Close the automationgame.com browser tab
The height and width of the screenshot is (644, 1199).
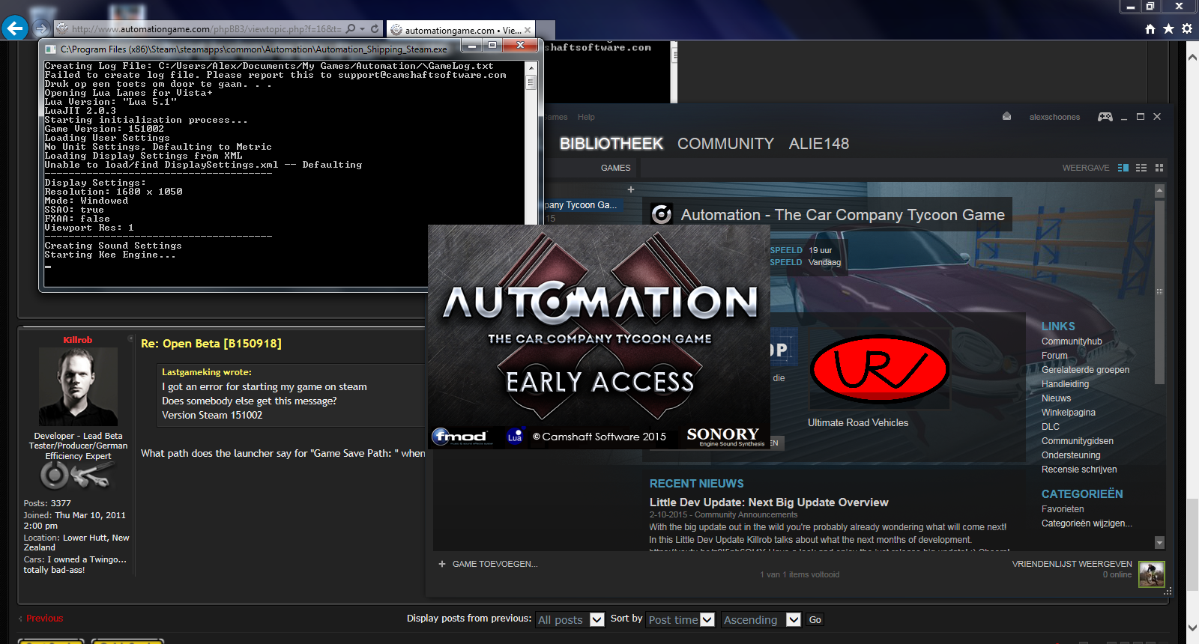click(528, 30)
